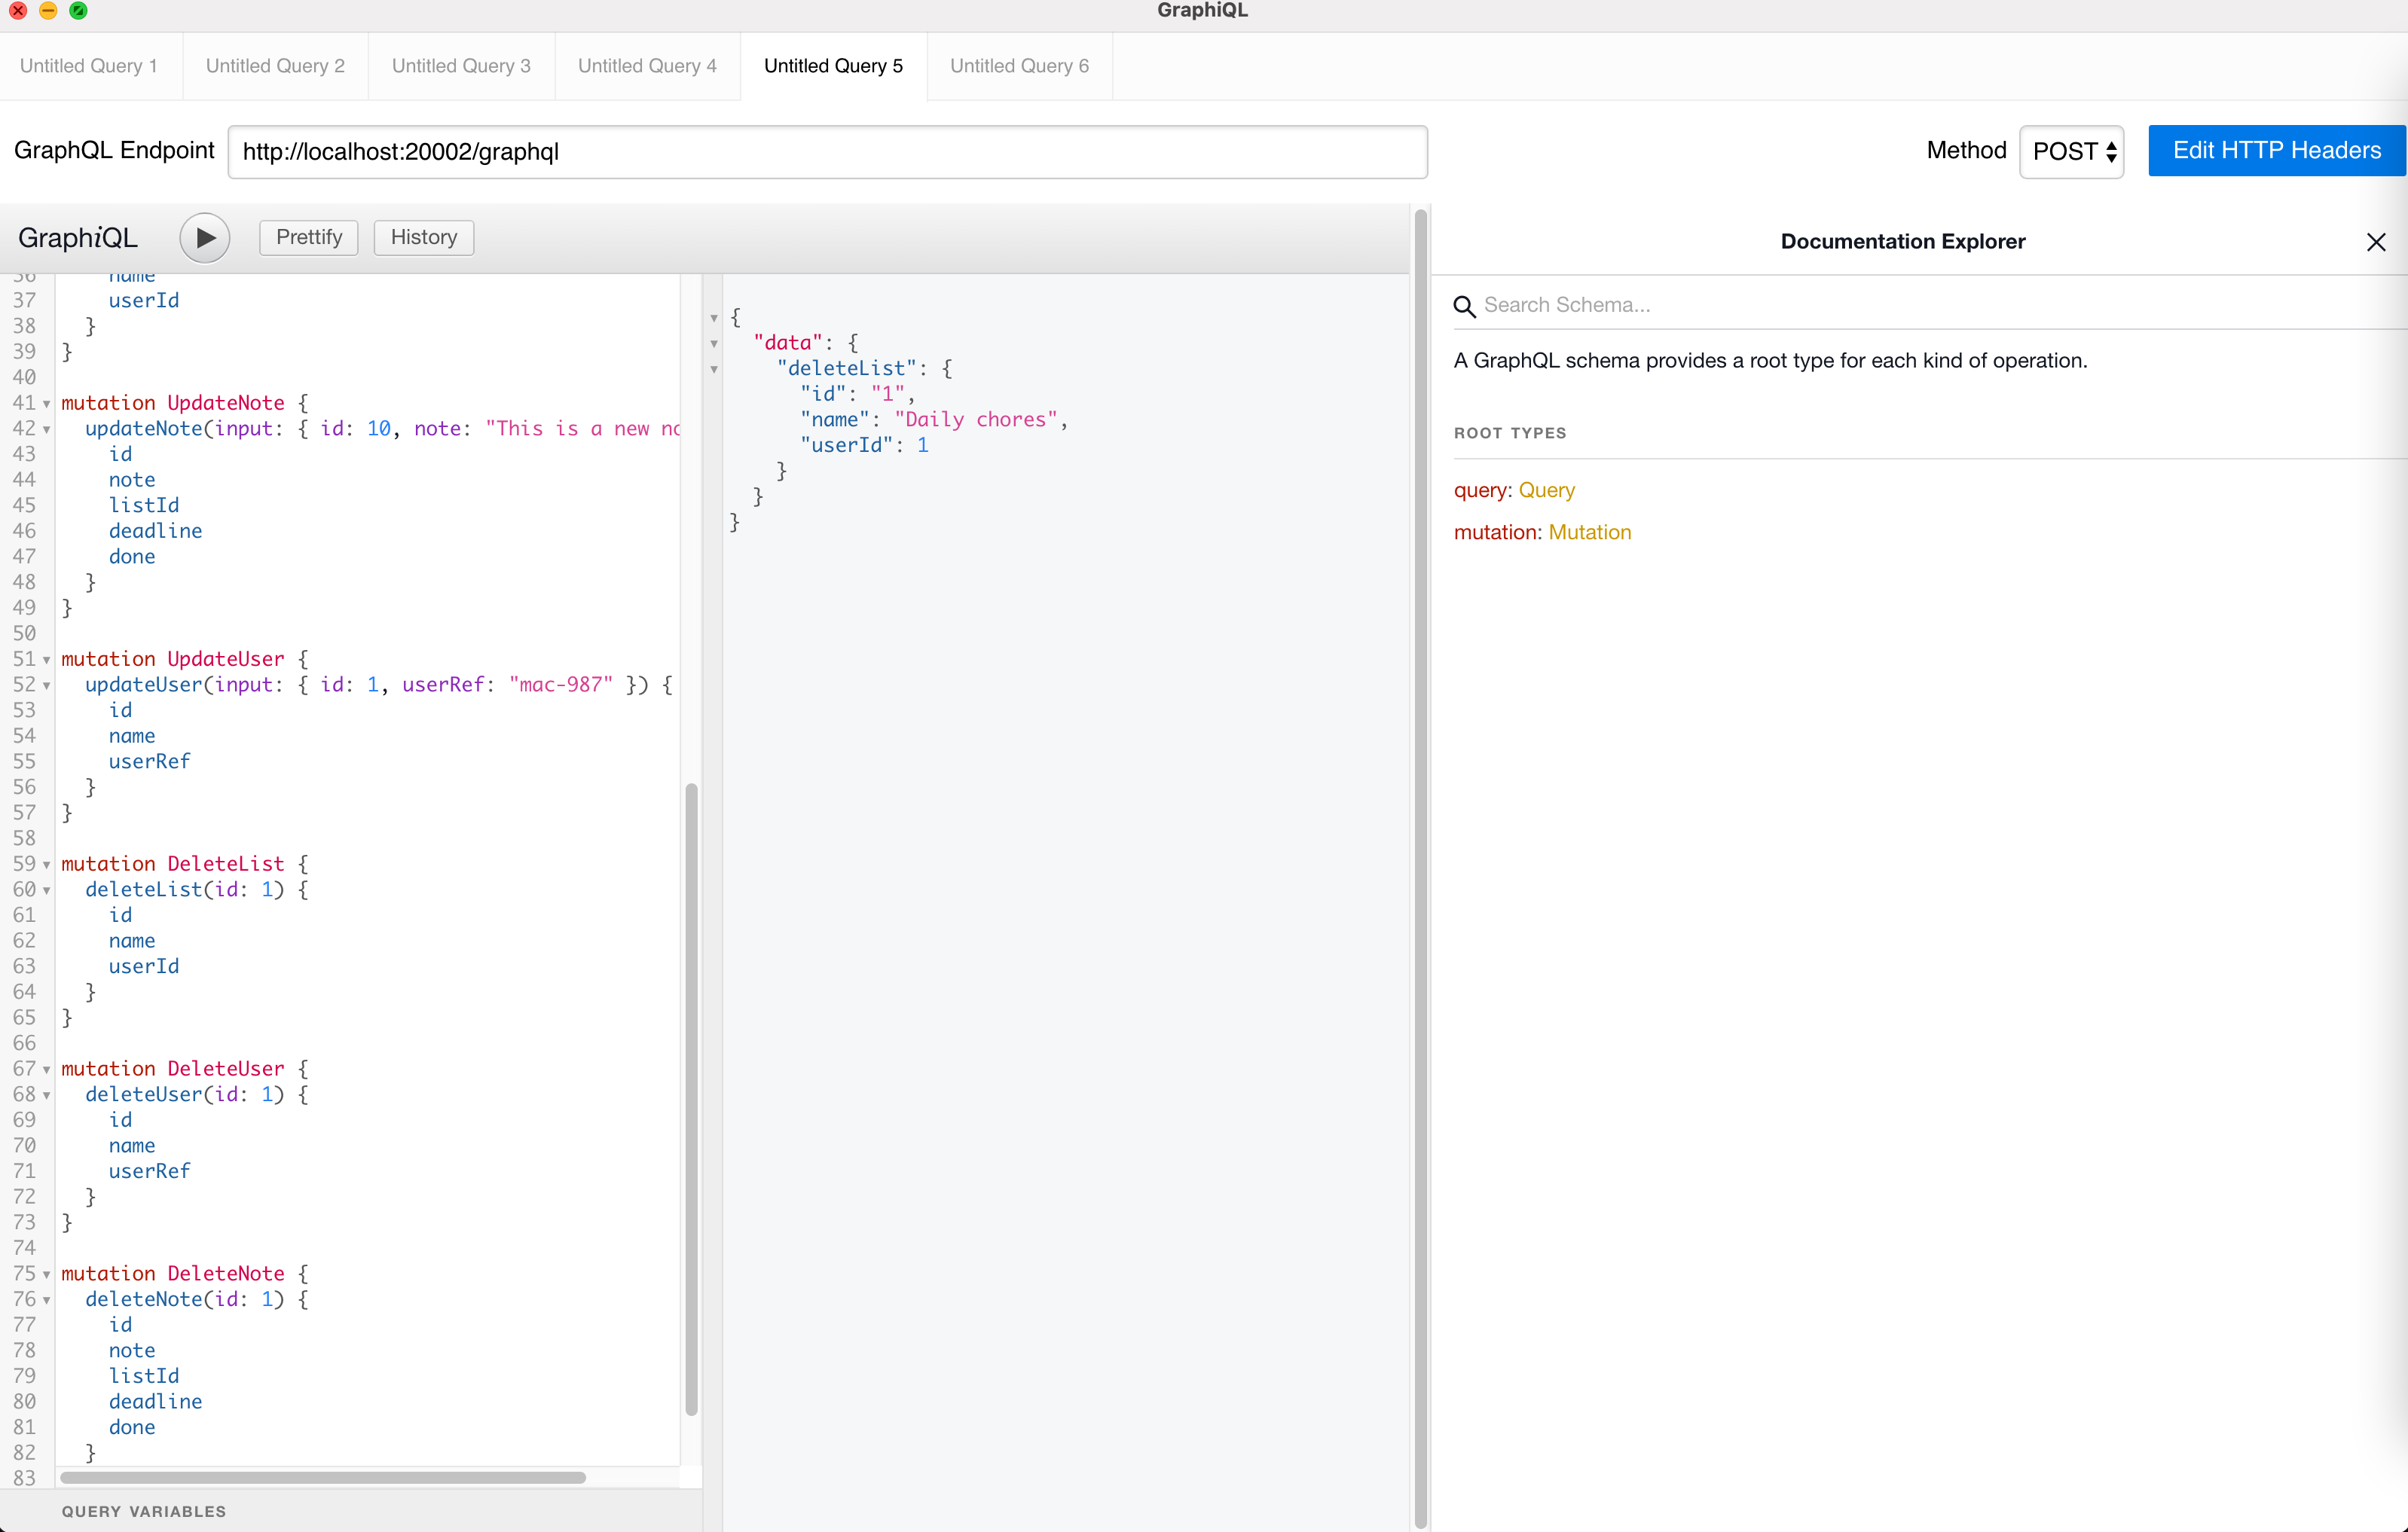2408x1532 pixels.
Task: Collapse the DeleteNote mutation fold arrow
Action: pyautogui.click(x=46, y=1274)
